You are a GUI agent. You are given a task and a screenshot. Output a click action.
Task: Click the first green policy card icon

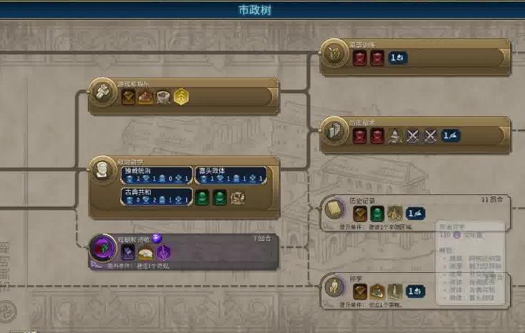click(202, 198)
